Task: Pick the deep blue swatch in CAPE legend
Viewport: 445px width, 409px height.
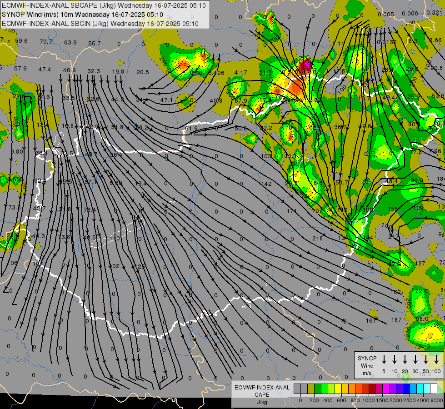Action: [x=406, y=389]
